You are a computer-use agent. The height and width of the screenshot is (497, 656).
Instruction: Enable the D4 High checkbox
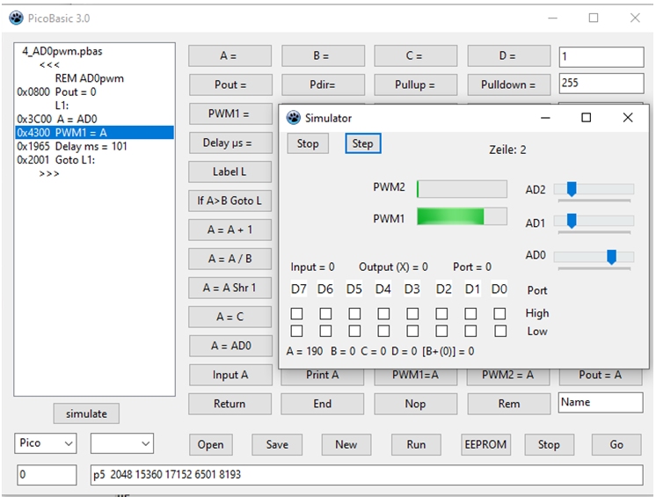383,313
